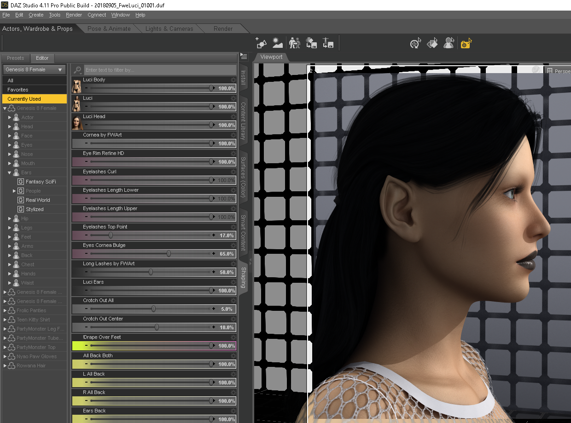Click the Eyelashes Top Point slider track
Screen dimensions: 571x423
coord(150,235)
